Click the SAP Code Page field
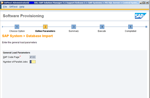The image size is (150, 98). click(x=32, y=57)
